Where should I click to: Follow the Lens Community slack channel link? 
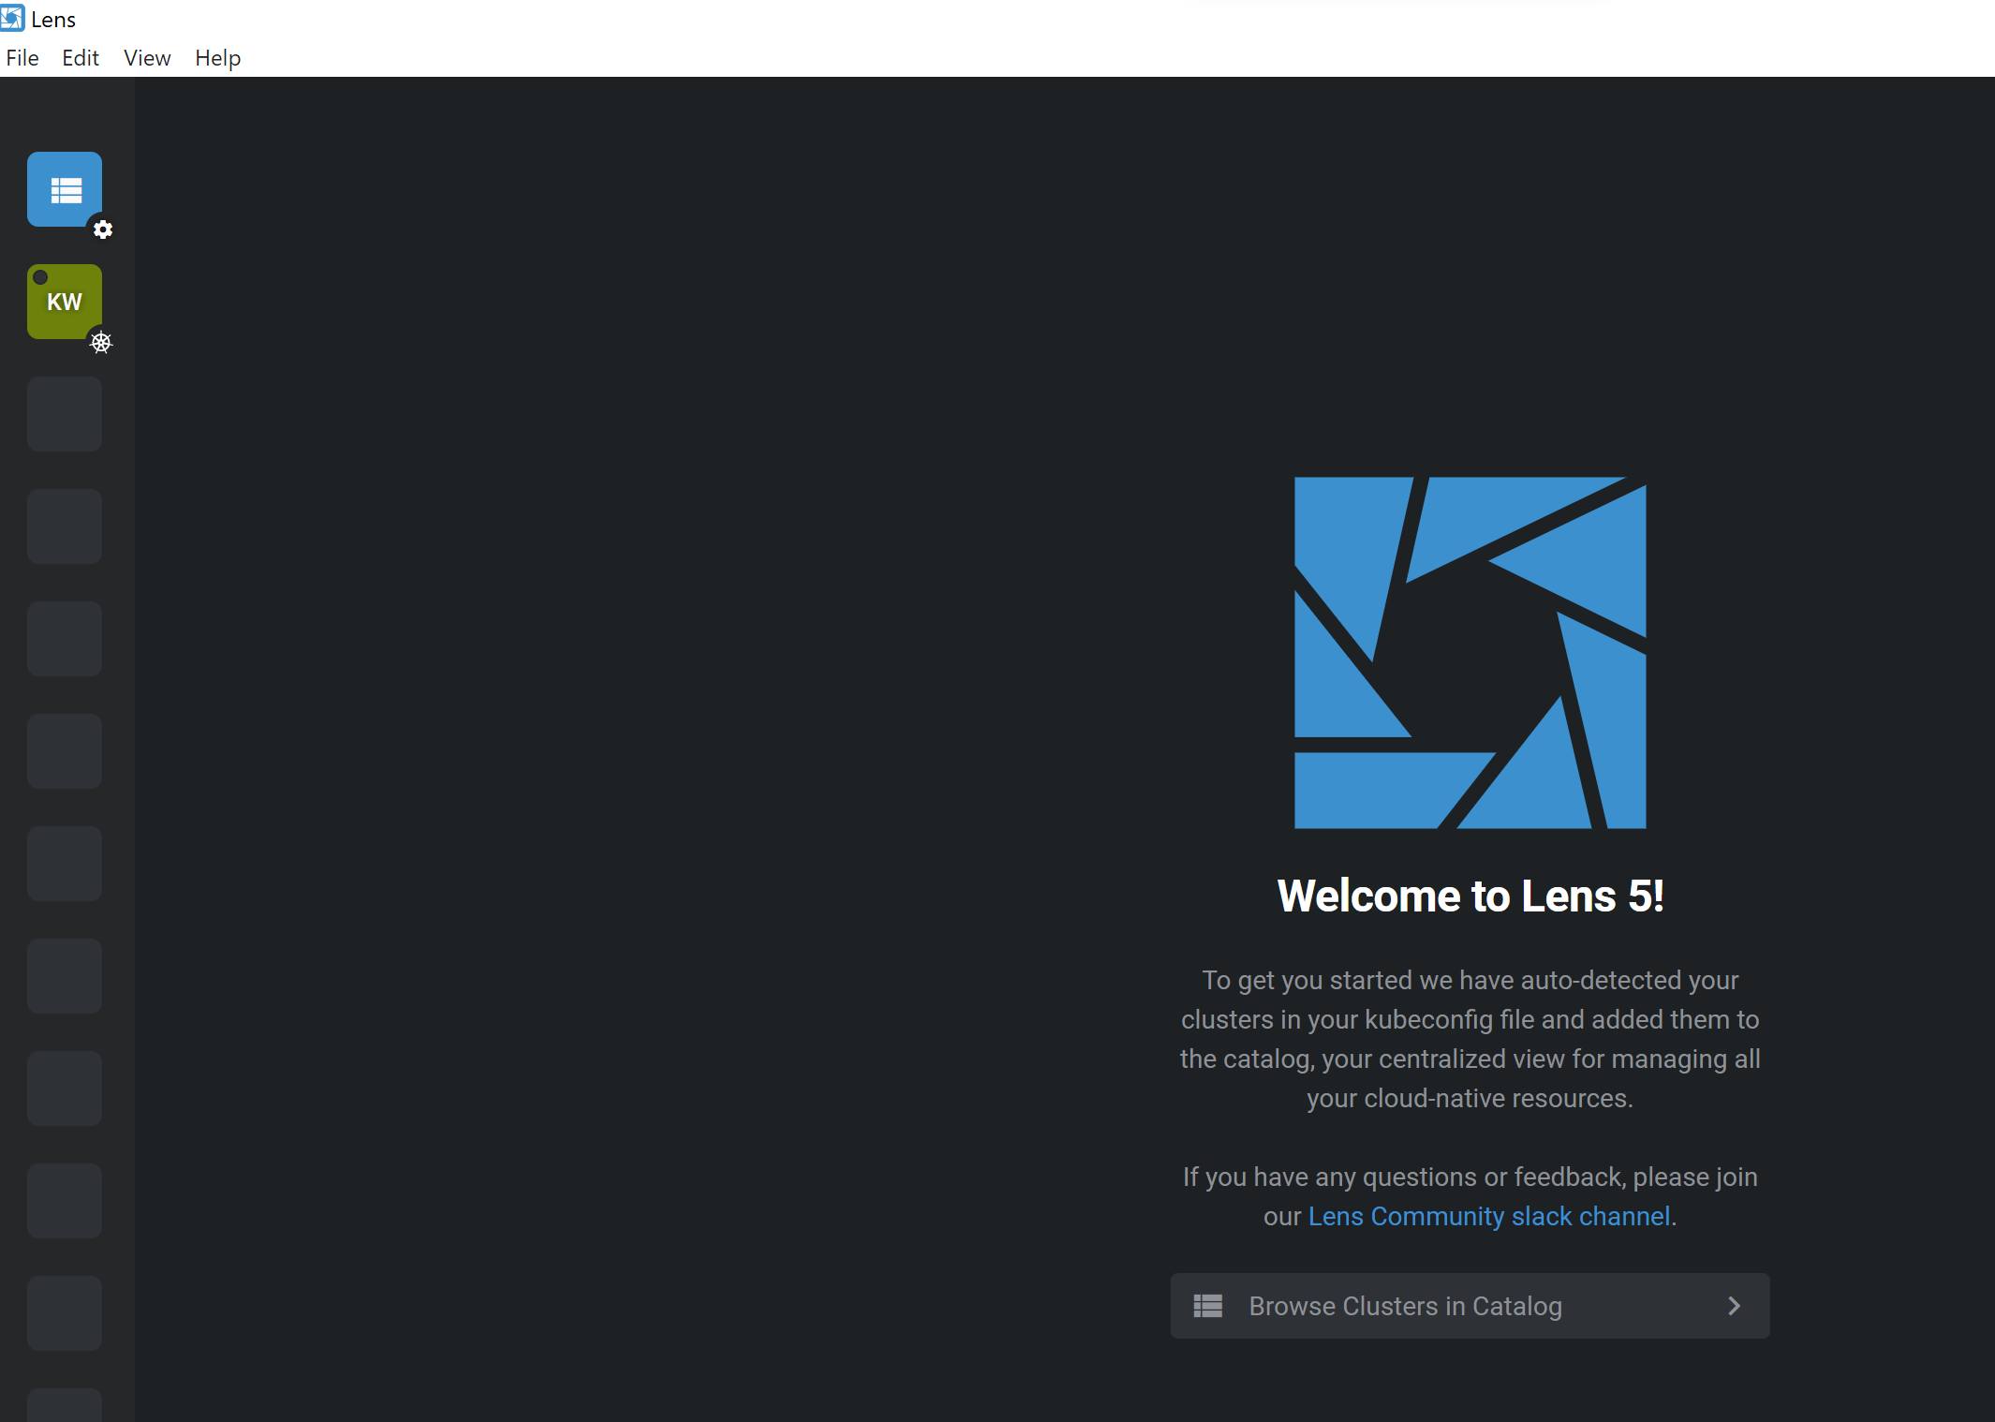tap(1488, 1216)
